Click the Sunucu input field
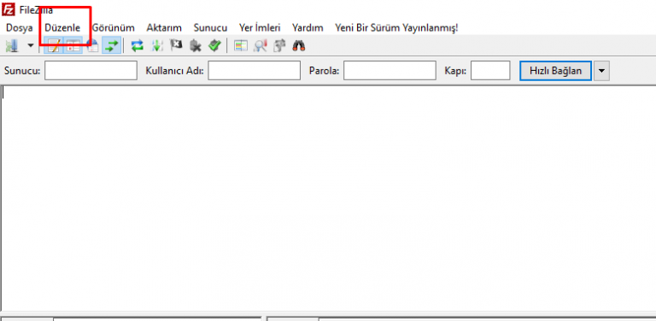Image resolution: width=656 pixels, height=321 pixels. (x=91, y=71)
